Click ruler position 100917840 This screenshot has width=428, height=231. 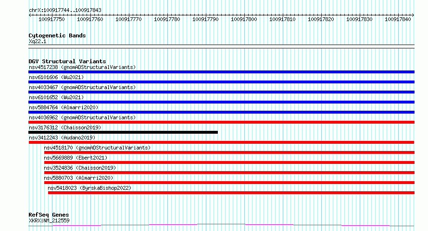(398, 19)
